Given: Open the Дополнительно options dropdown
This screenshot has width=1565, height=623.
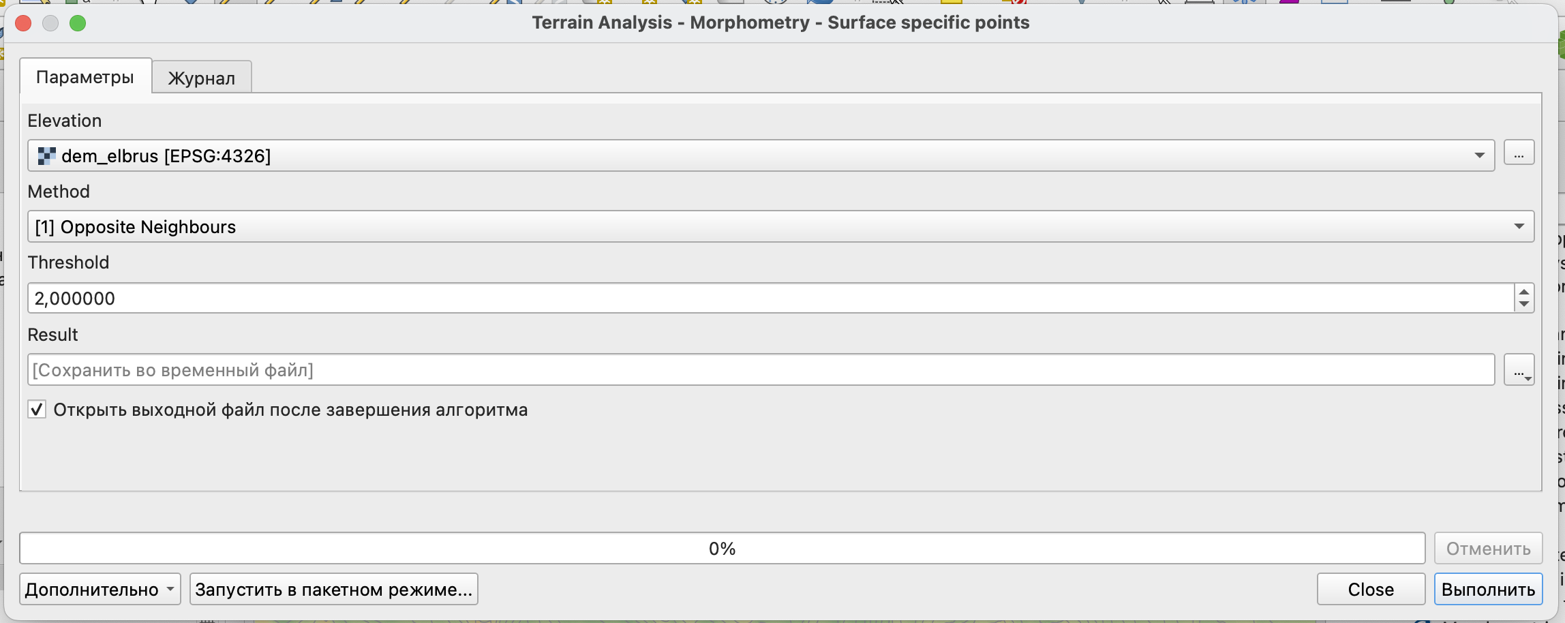Looking at the screenshot, I should (x=100, y=589).
